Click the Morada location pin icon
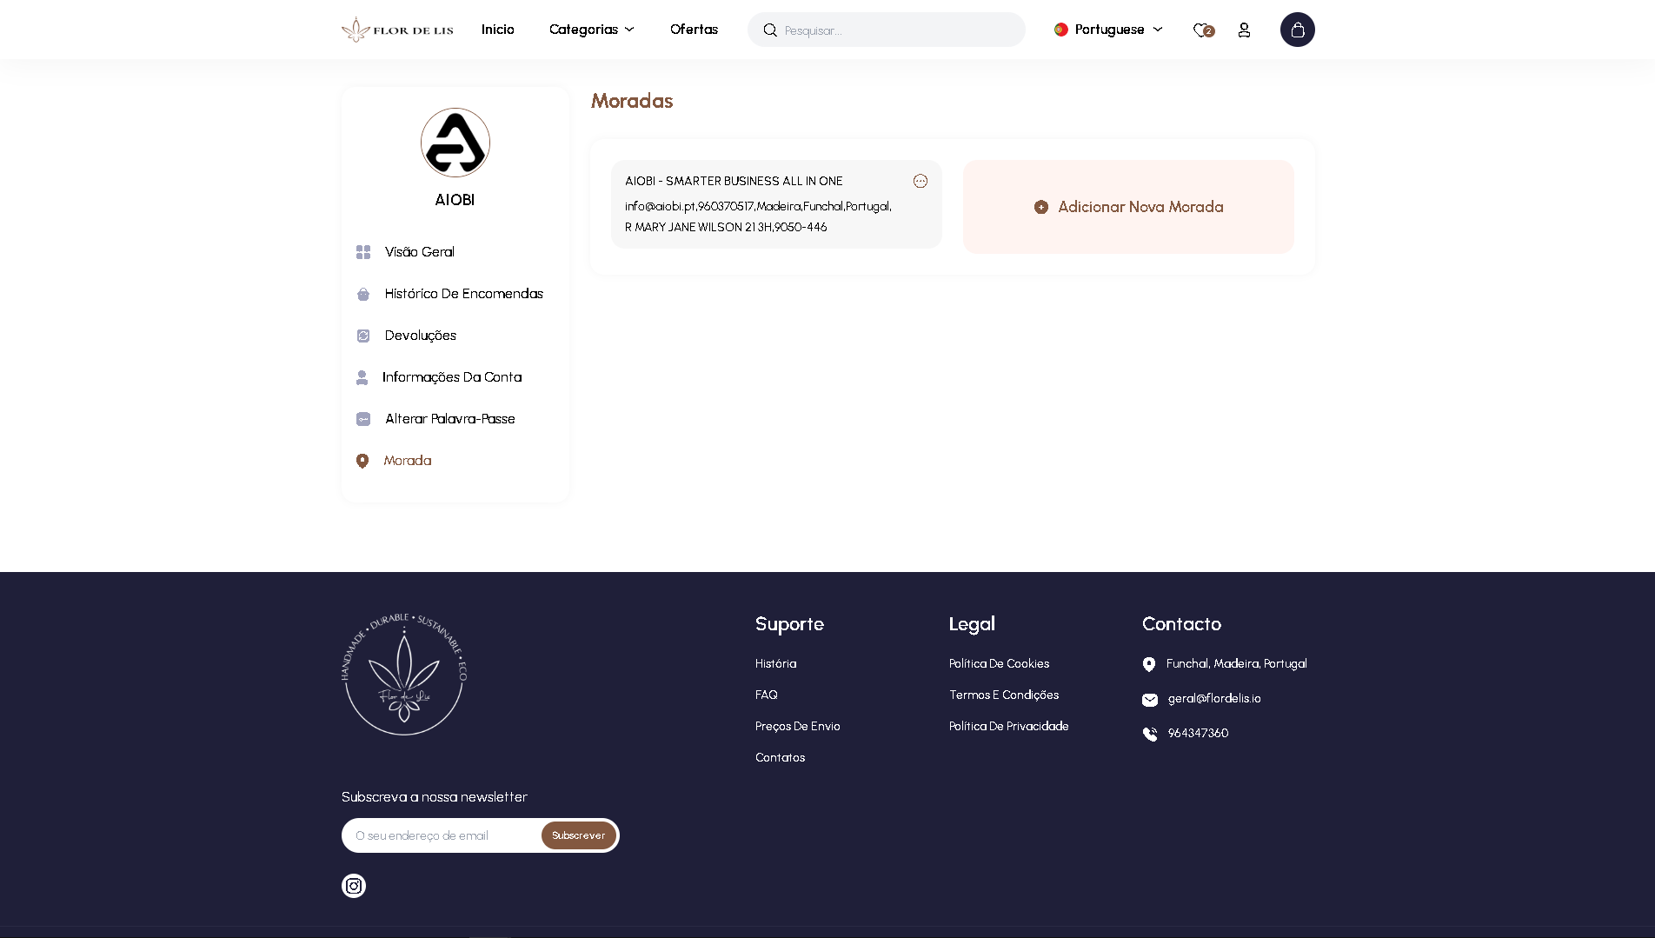 click(x=363, y=461)
